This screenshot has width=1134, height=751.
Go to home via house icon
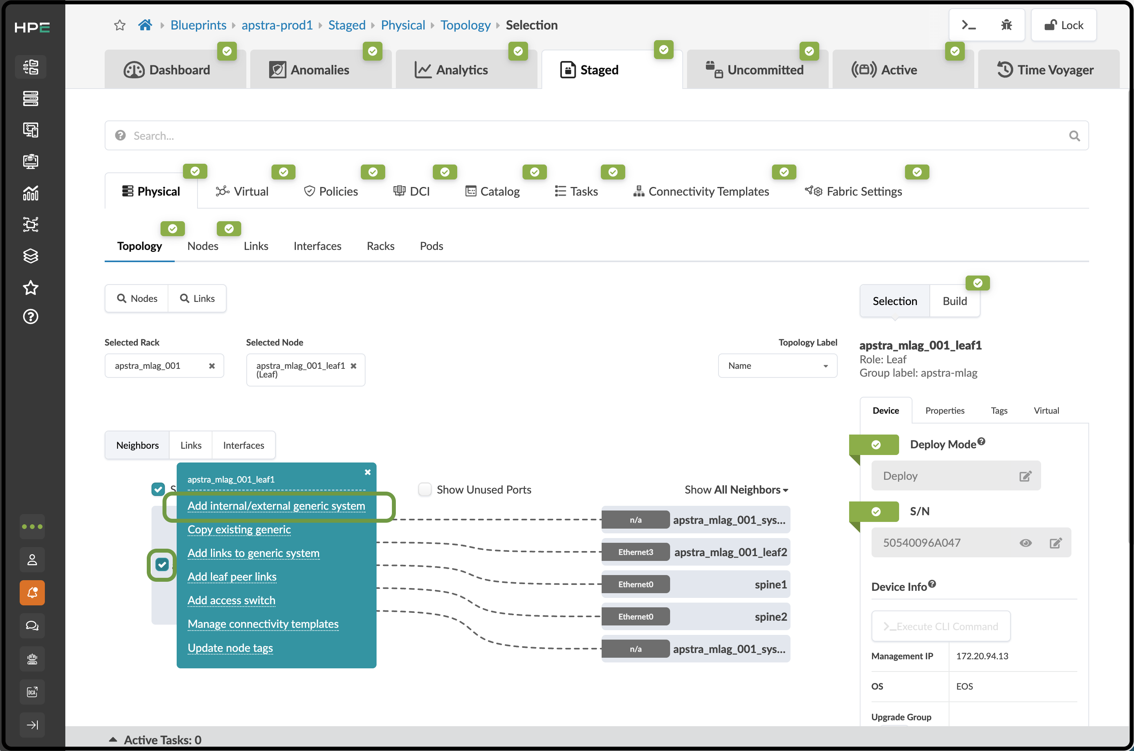[145, 25]
